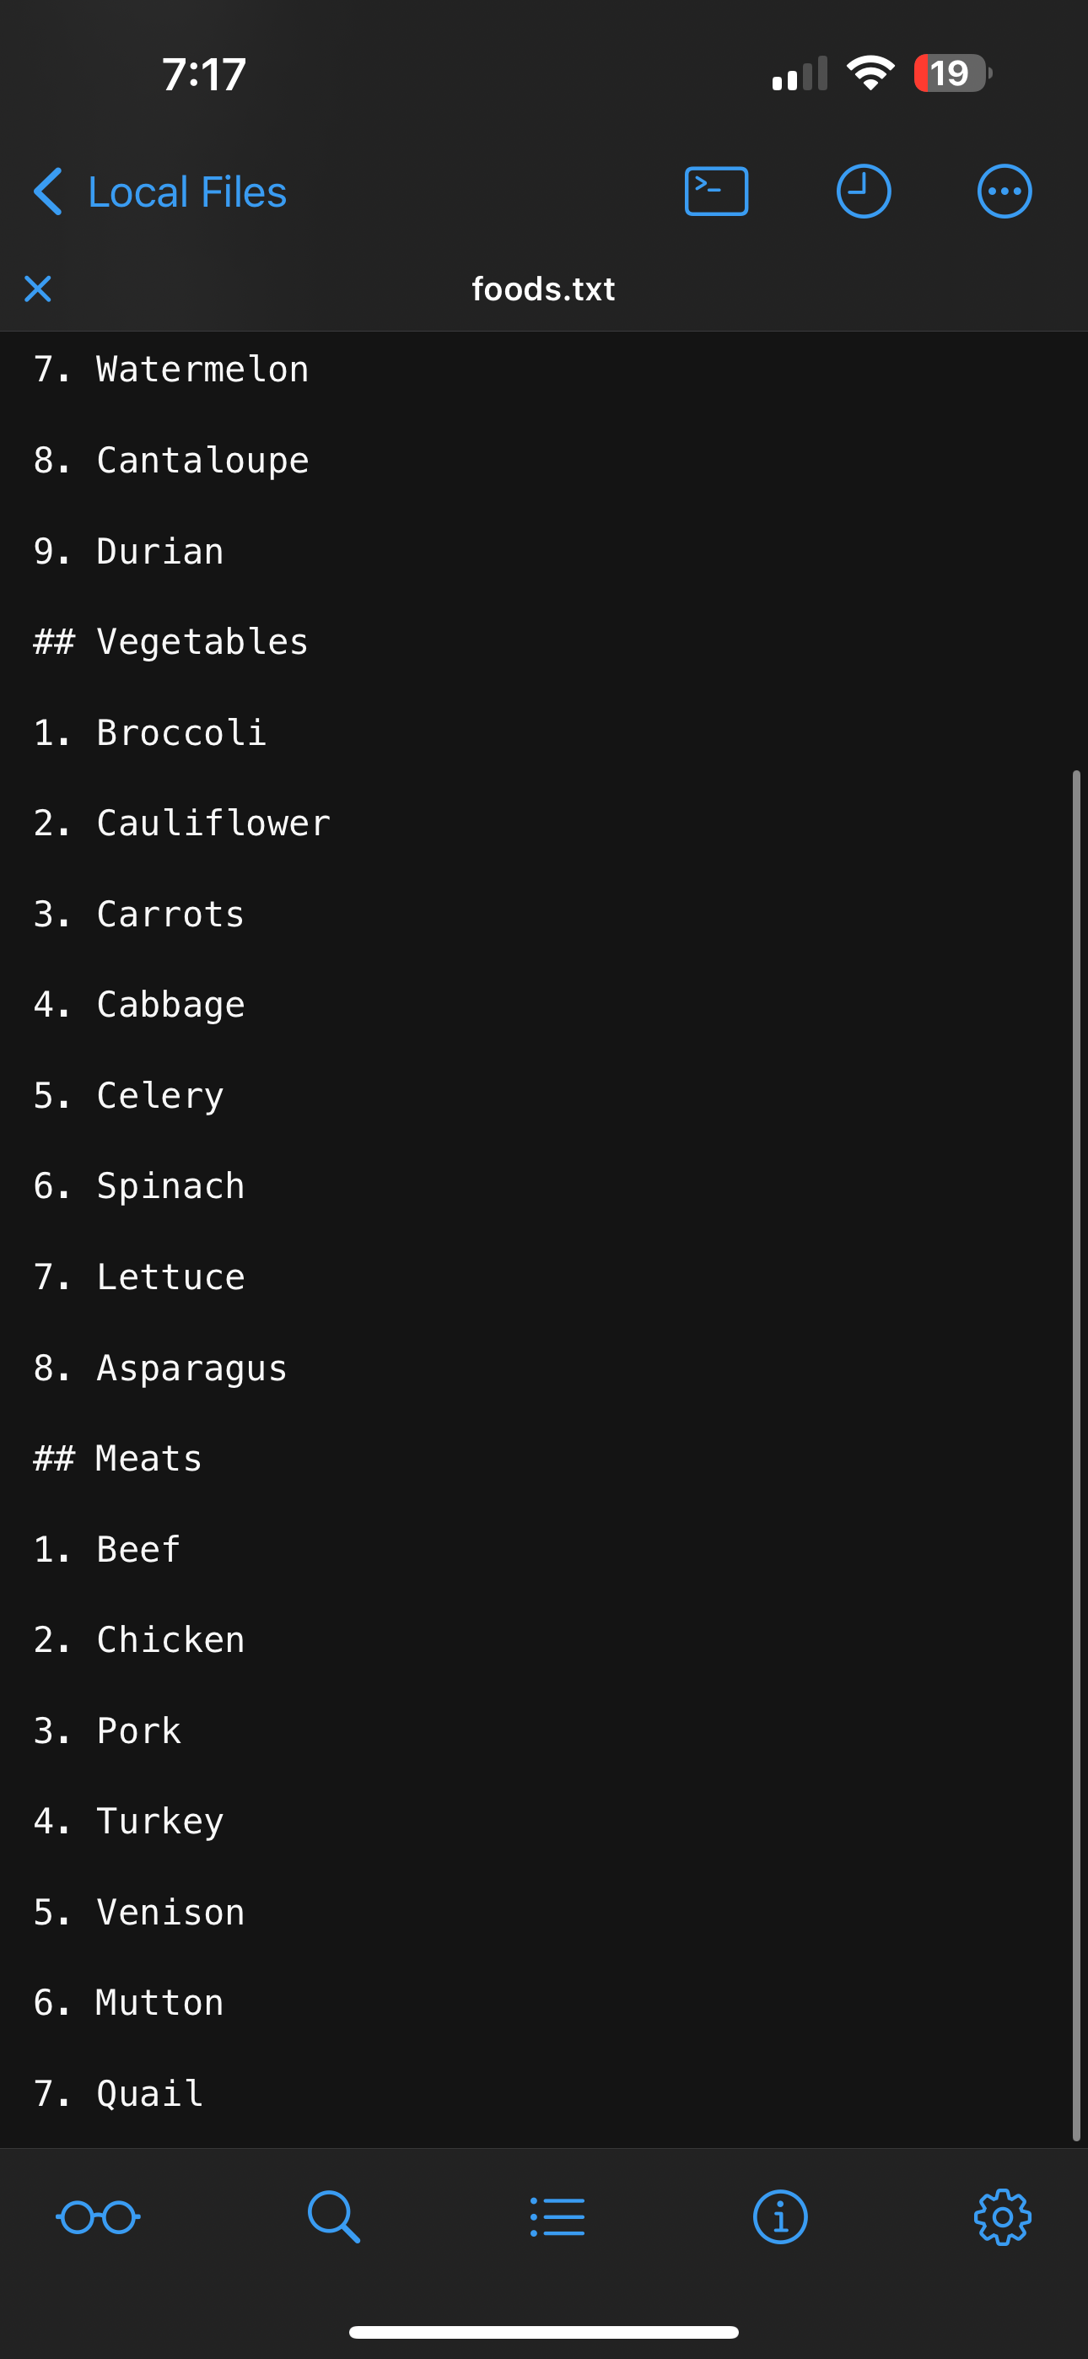The image size is (1088, 2359).
Task: Tap the battery indicator in status bar
Action: pos(952,73)
